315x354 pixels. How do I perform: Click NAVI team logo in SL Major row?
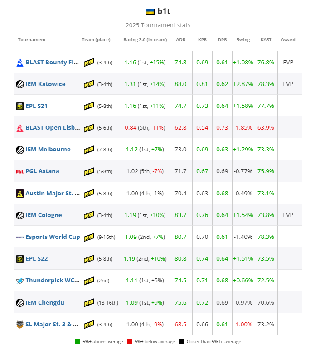(x=89, y=325)
